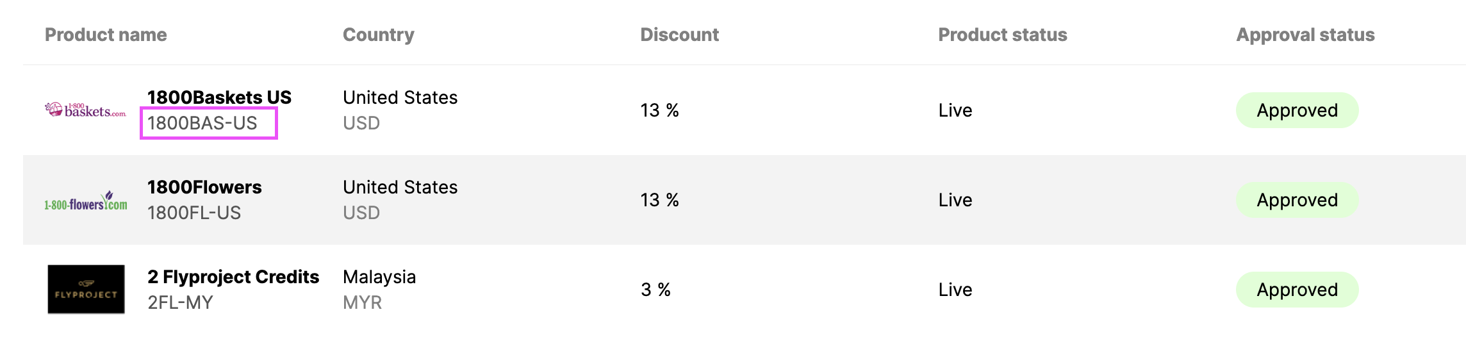Sort by the Approval status column header
Image resolution: width=1466 pixels, height=337 pixels.
click(x=1305, y=35)
